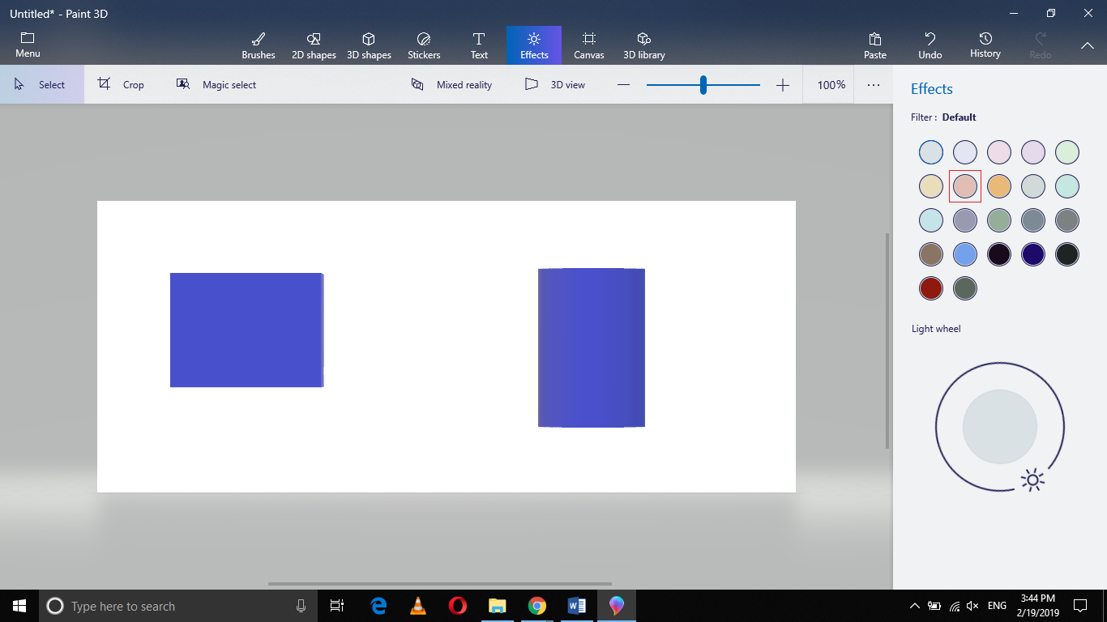Switch to Mixed reality mode

pyautogui.click(x=451, y=84)
